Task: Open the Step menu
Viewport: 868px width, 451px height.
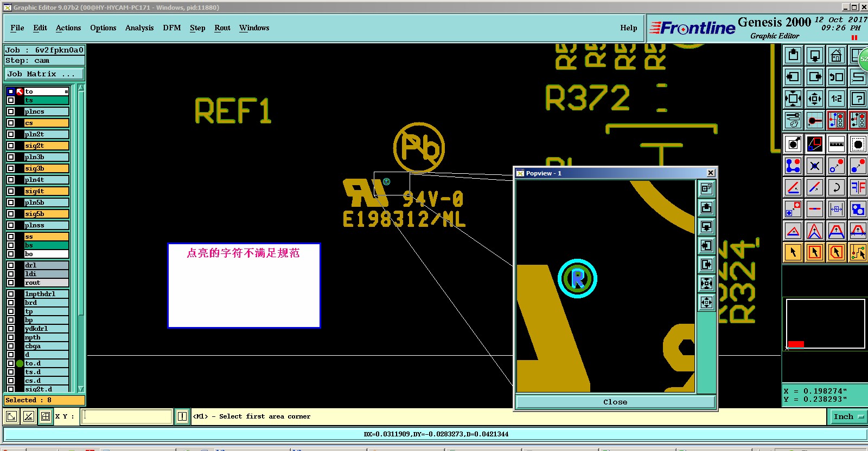Action: pos(197,28)
